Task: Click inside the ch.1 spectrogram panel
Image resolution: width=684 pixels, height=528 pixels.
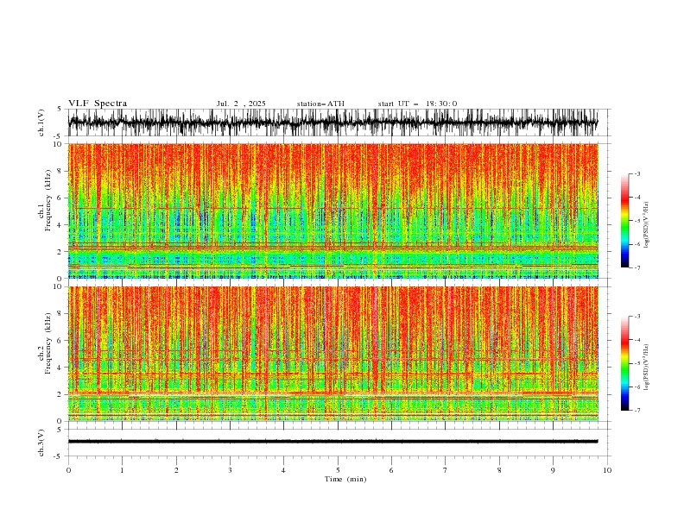Action: point(333,211)
